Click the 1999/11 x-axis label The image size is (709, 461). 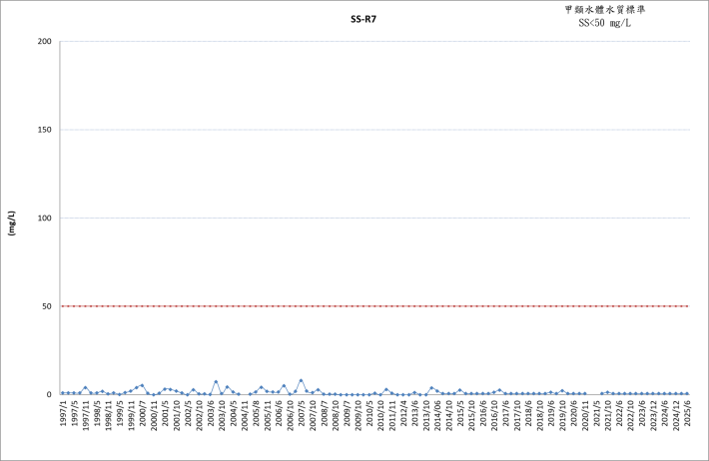click(x=131, y=414)
